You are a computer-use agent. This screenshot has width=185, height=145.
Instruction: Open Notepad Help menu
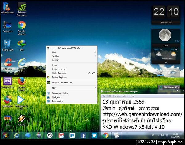(132, 96)
